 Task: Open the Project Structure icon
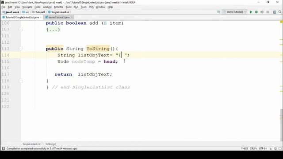275,12
